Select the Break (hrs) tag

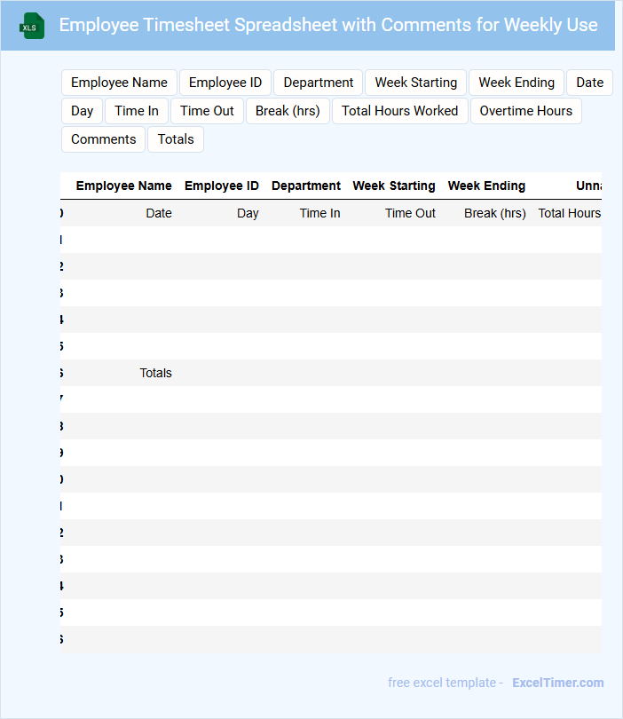pyautogui.click(x=288, y=111)
